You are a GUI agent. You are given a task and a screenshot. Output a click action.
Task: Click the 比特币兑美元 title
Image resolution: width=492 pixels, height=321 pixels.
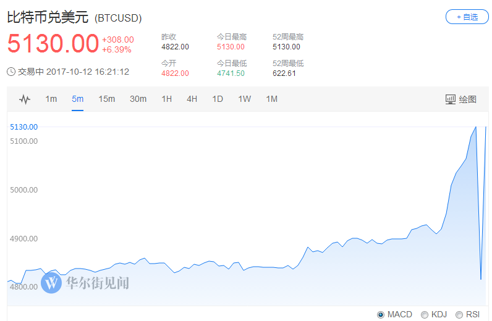coord(48,17)
